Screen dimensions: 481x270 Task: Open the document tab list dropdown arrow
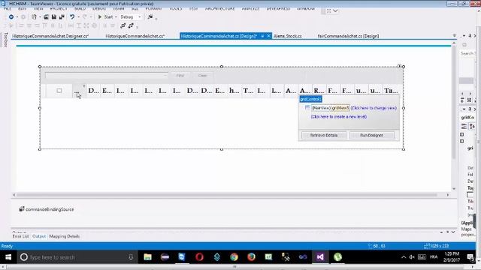(x=454, y=36)
